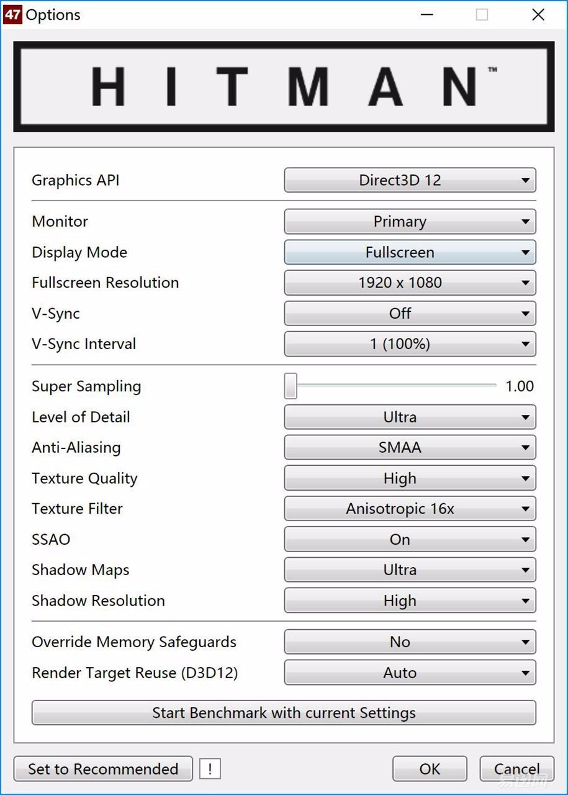The width and height of the screenshot is (568, 795).
Task: Open the Graphics API dropdown
Action: (x=410, y=181)
